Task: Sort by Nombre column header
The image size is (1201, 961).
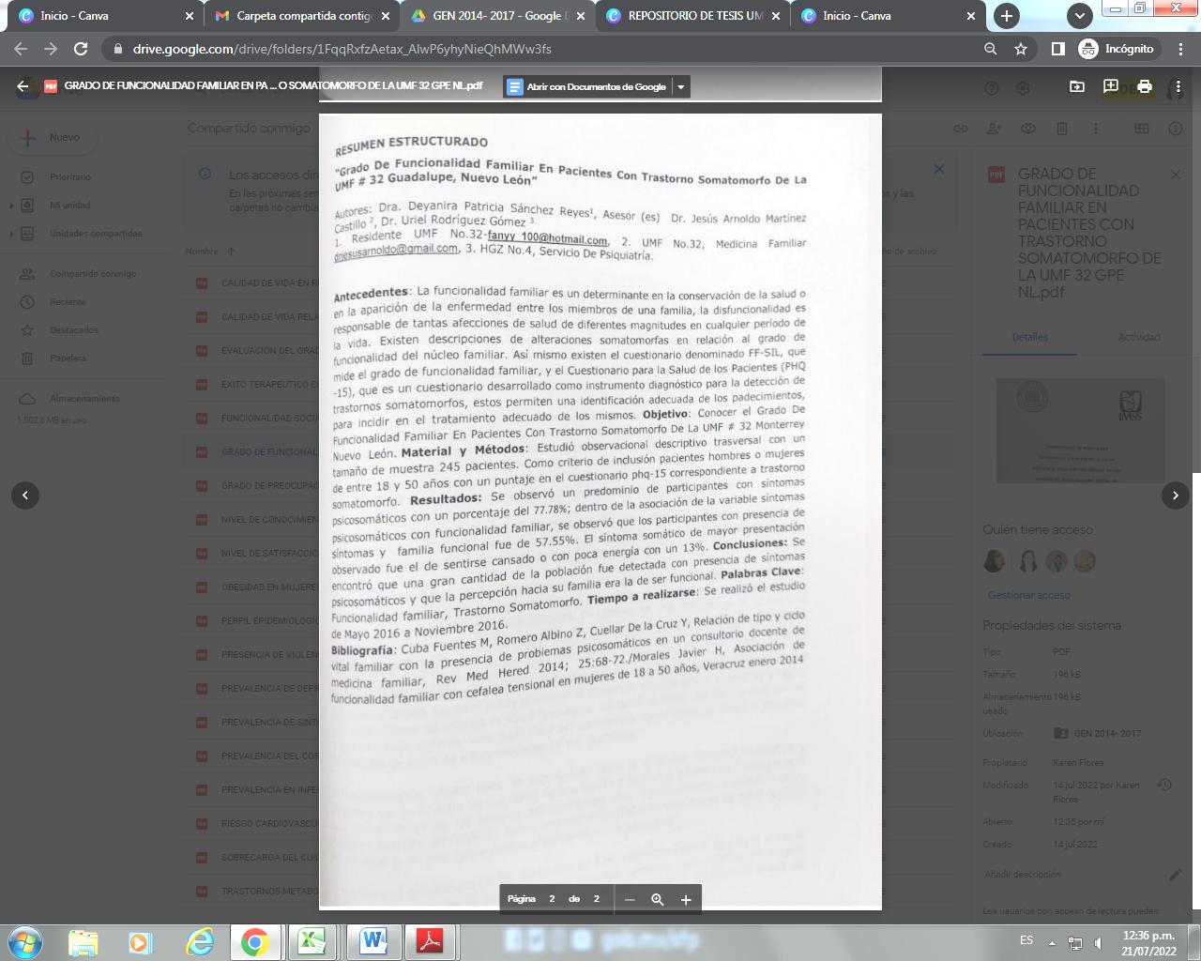Action: tap(202, 251)
